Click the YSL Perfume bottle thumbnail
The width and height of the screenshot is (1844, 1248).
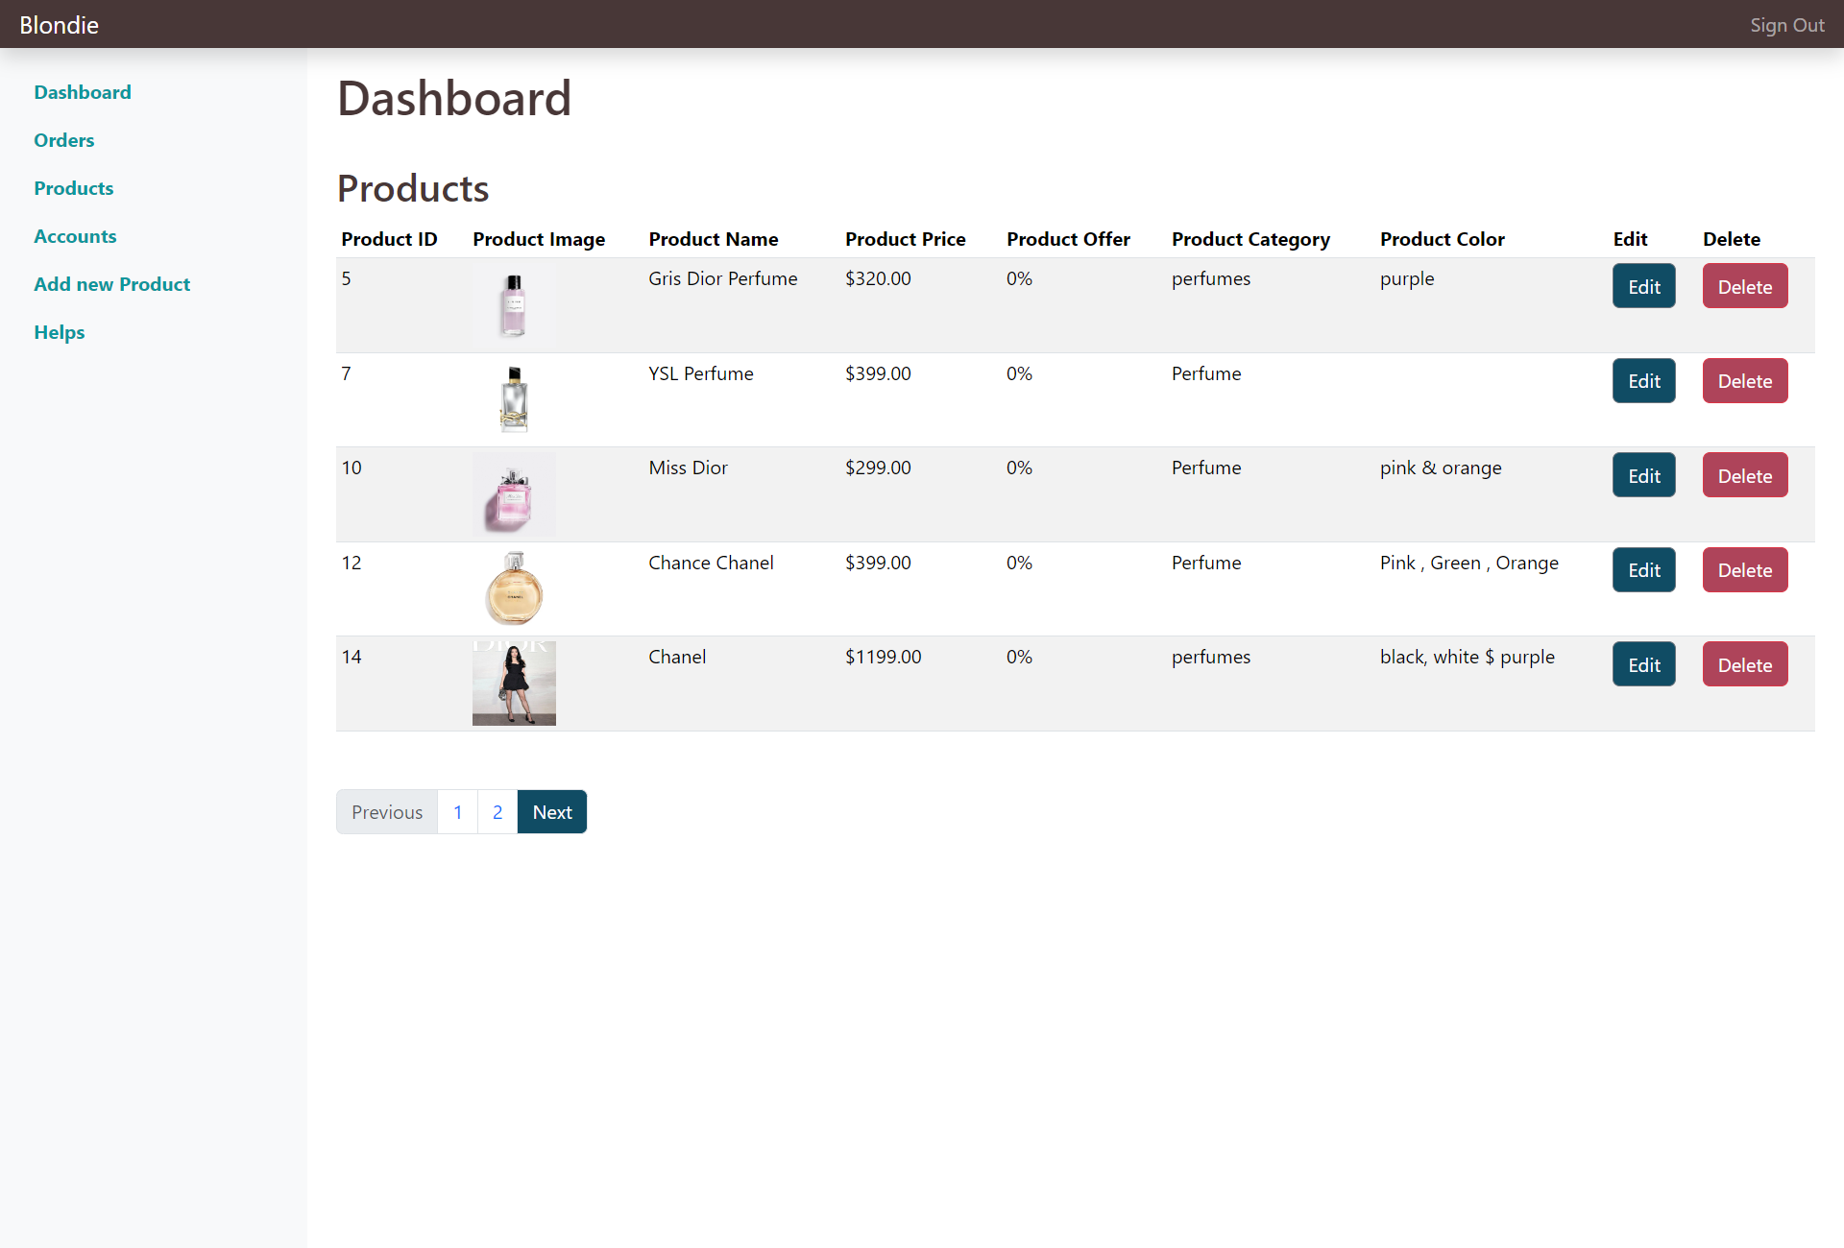514,398
